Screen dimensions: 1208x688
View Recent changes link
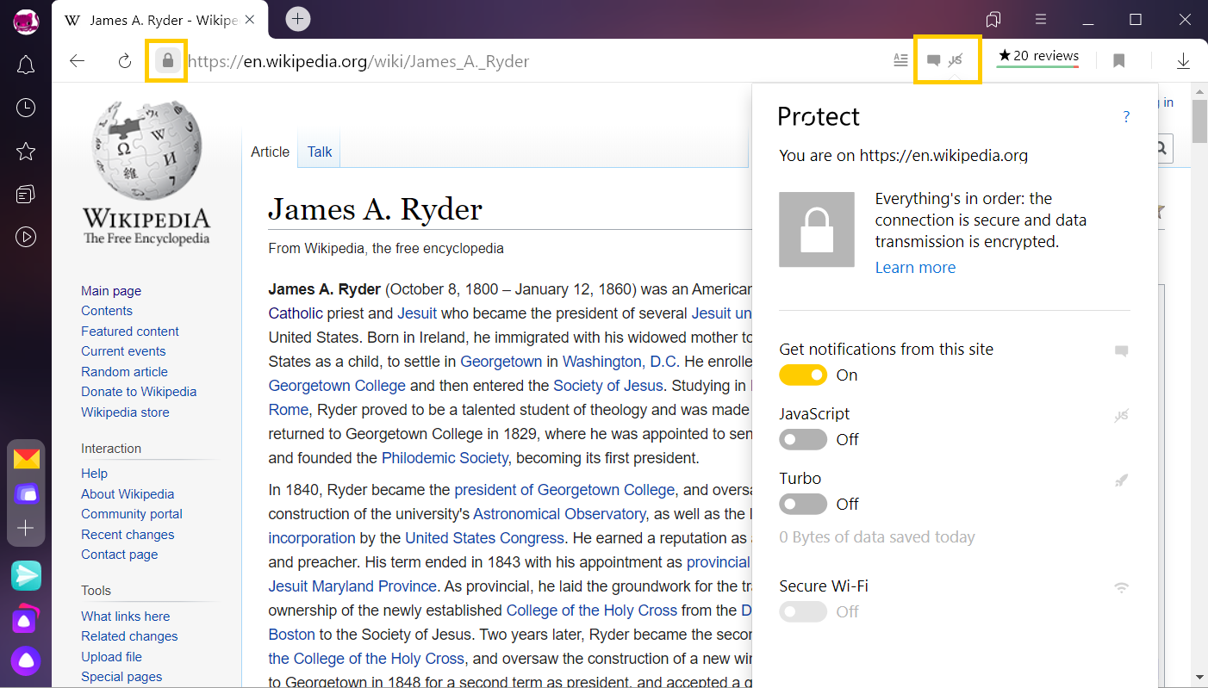point(128,535)
